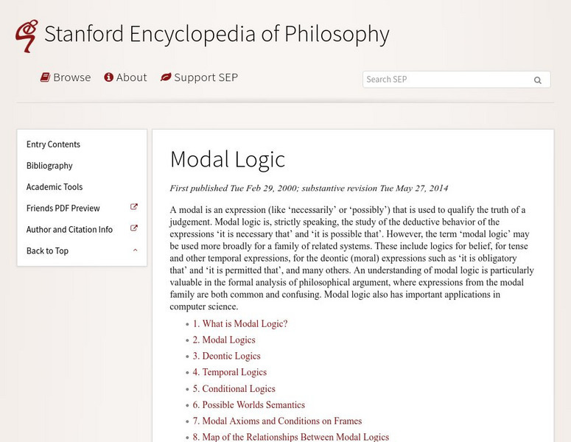Click the About info icon

pyautogui.click(x=108, y=77)
